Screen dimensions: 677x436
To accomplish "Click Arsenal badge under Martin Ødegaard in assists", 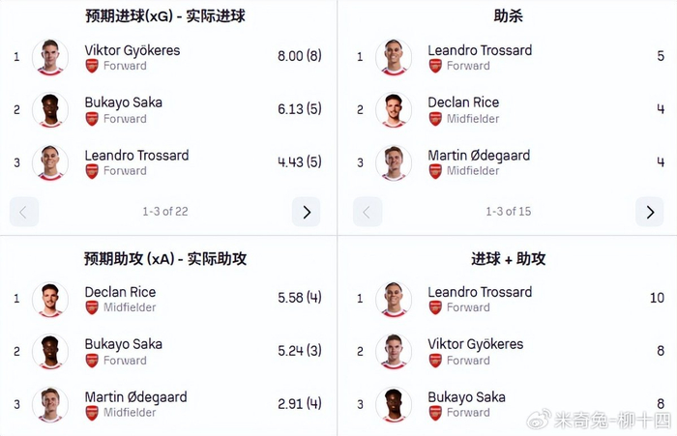I will tap(436, 171).
